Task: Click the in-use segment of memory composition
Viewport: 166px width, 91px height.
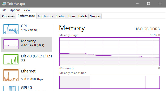Action: (75, 82)
